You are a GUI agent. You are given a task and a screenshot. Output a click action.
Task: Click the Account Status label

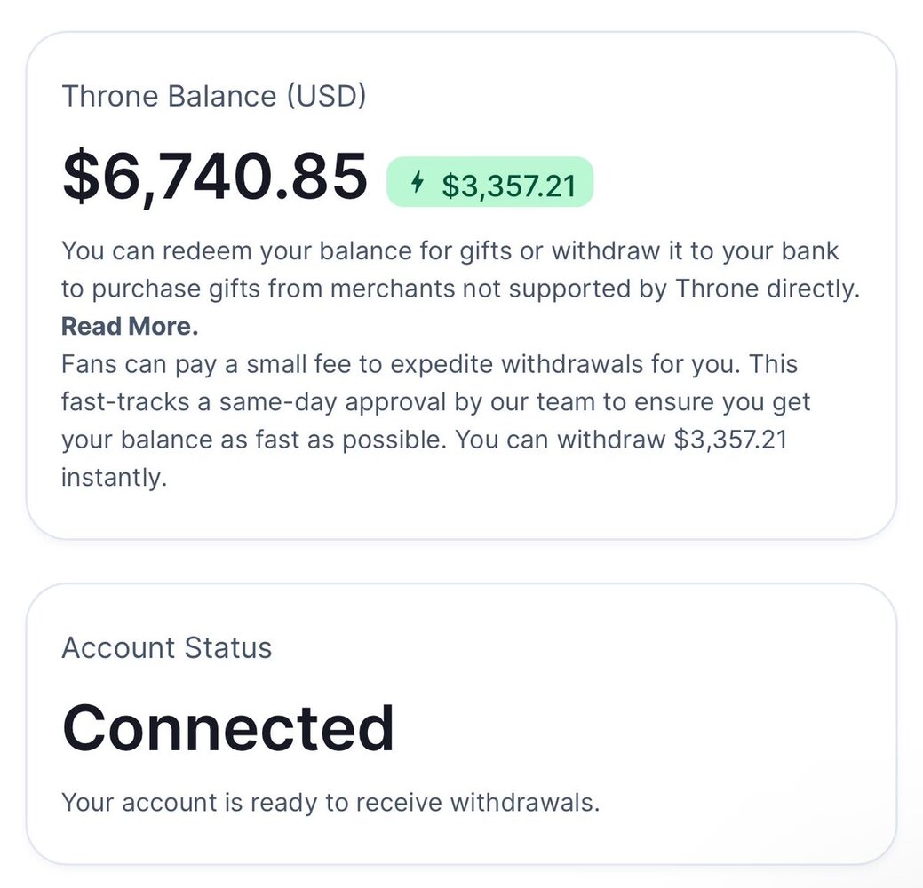[x=166, y=647]
